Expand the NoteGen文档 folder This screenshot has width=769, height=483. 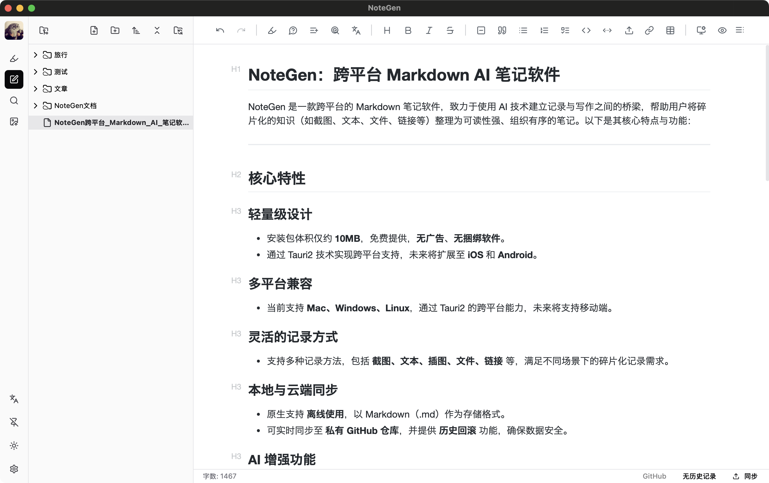[x=36, y=105]
